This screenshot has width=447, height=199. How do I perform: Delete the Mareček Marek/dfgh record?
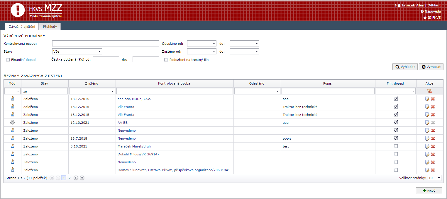click(x=433, y=146)
